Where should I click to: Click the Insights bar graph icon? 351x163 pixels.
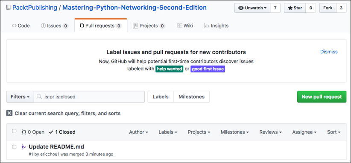click(x=207, y=26)
